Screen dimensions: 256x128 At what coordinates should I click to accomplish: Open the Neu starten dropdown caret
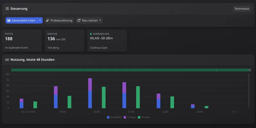click(x=100, y=20)
